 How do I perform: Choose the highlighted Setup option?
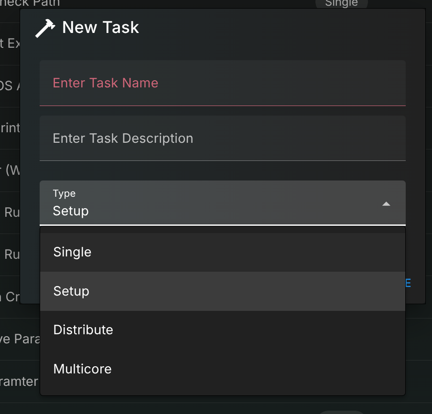[x=222, y=291]
